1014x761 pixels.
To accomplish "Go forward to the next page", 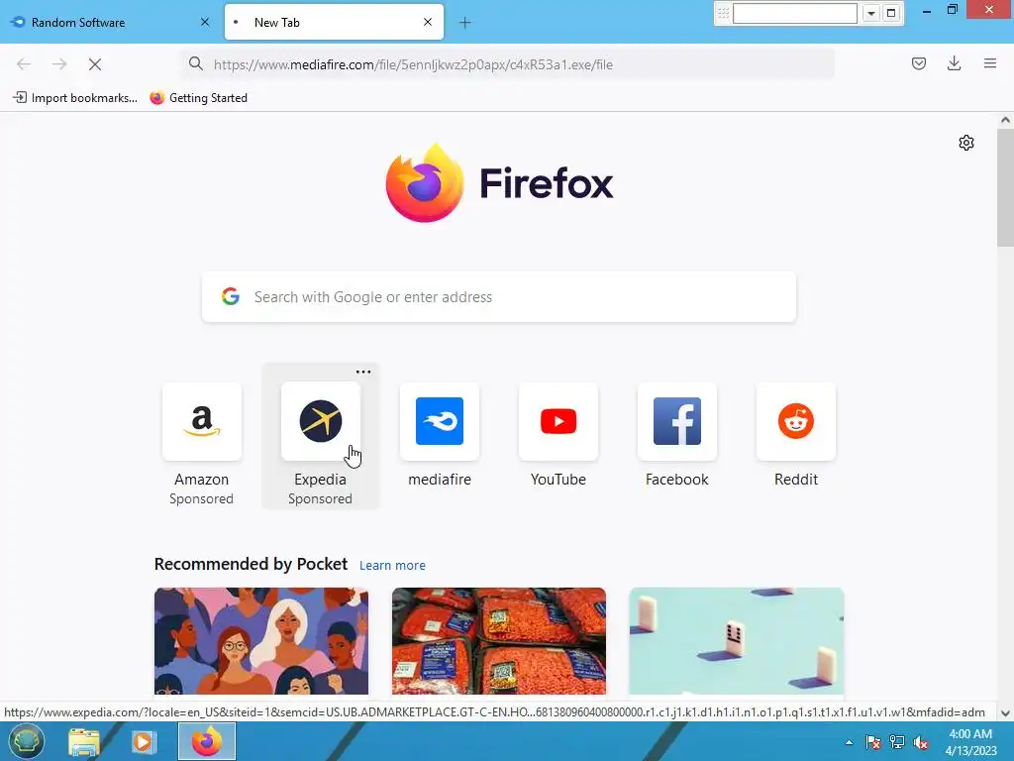I will pos(59,64).
